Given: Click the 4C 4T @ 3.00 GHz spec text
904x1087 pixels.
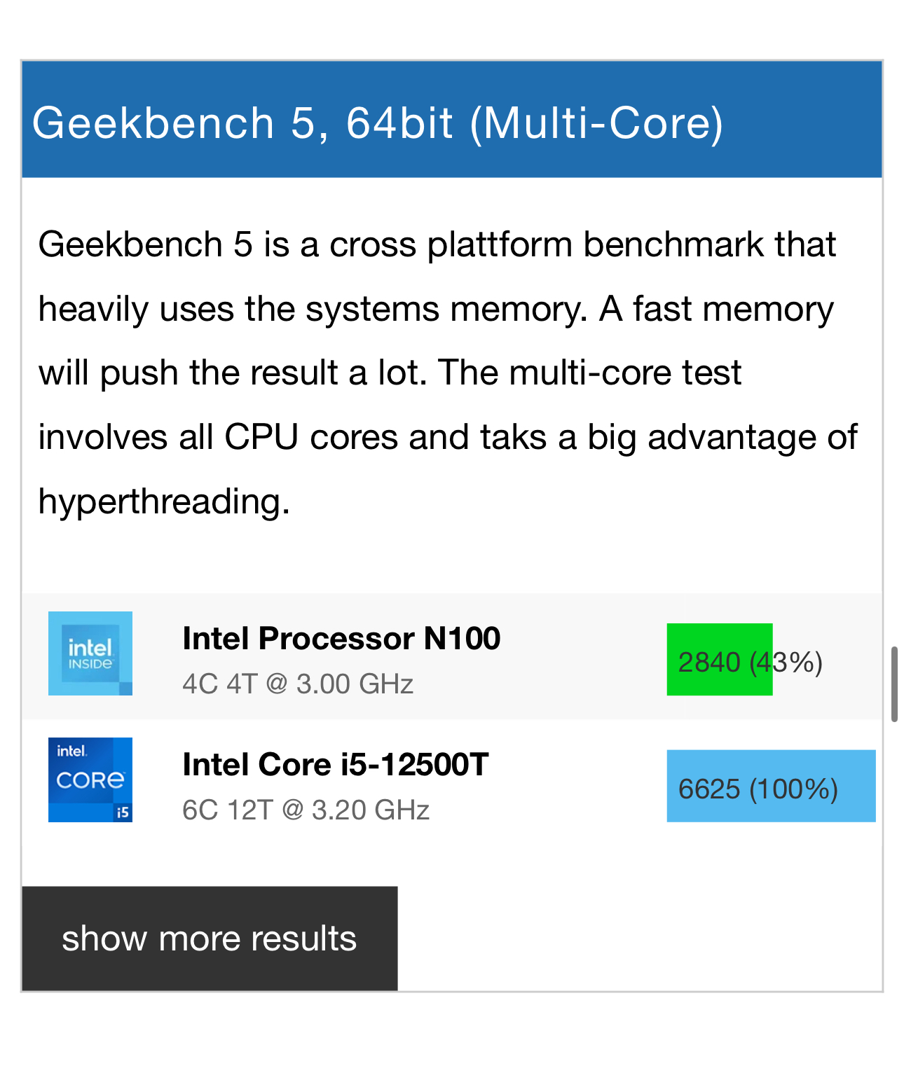Looking at the screenshot, I should point(298,684).
